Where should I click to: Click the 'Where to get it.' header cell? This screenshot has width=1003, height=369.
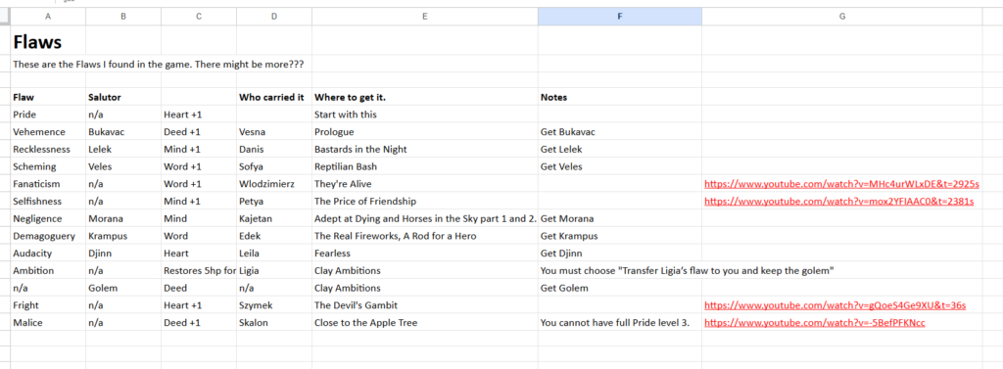point(425,97)
